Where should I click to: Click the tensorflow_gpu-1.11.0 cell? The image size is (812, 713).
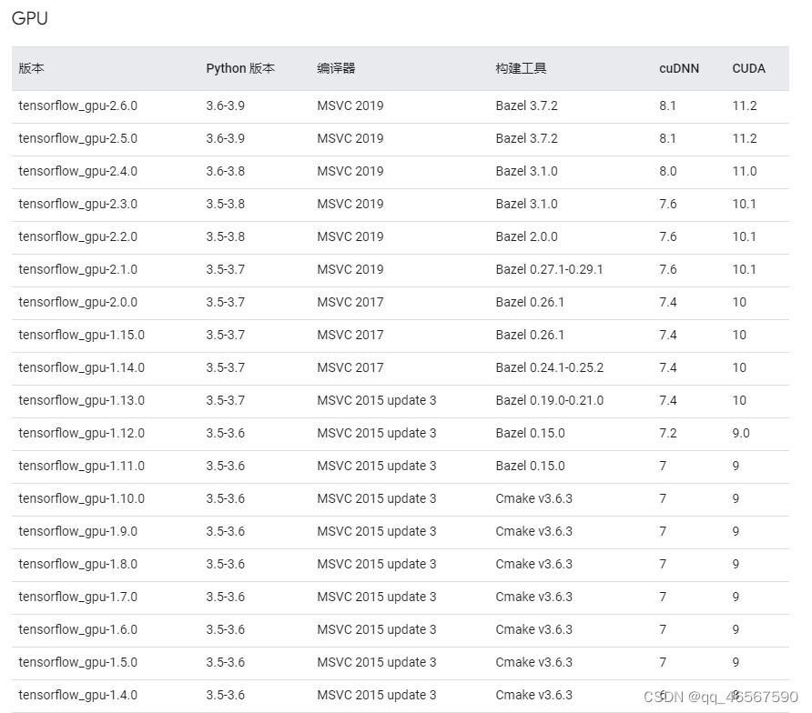[x=82, y=466]
